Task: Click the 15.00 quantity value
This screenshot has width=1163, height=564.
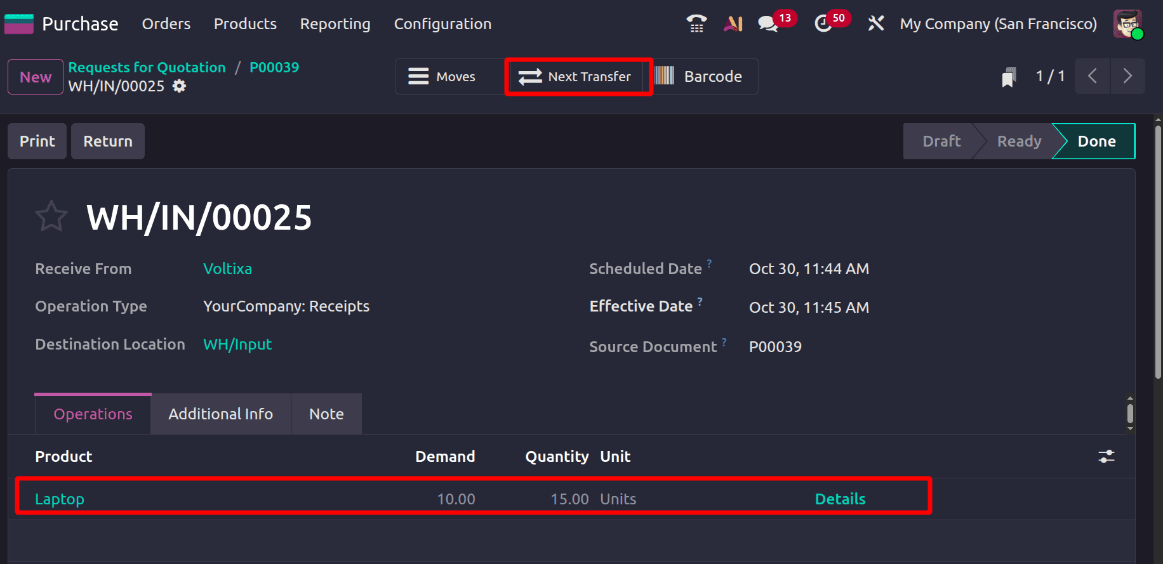Action: [569, 499]
